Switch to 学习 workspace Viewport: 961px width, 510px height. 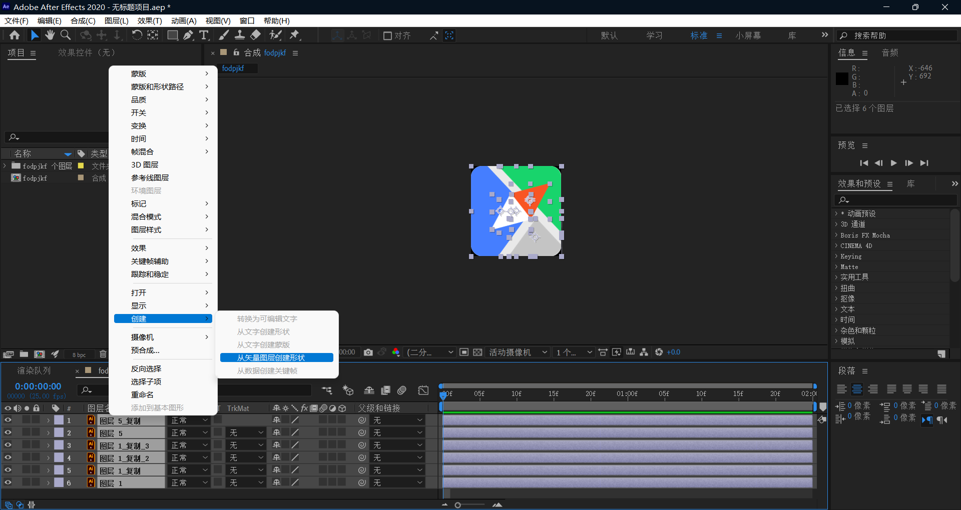tap(654, 35)
